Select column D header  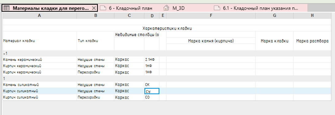click(152, 16)
